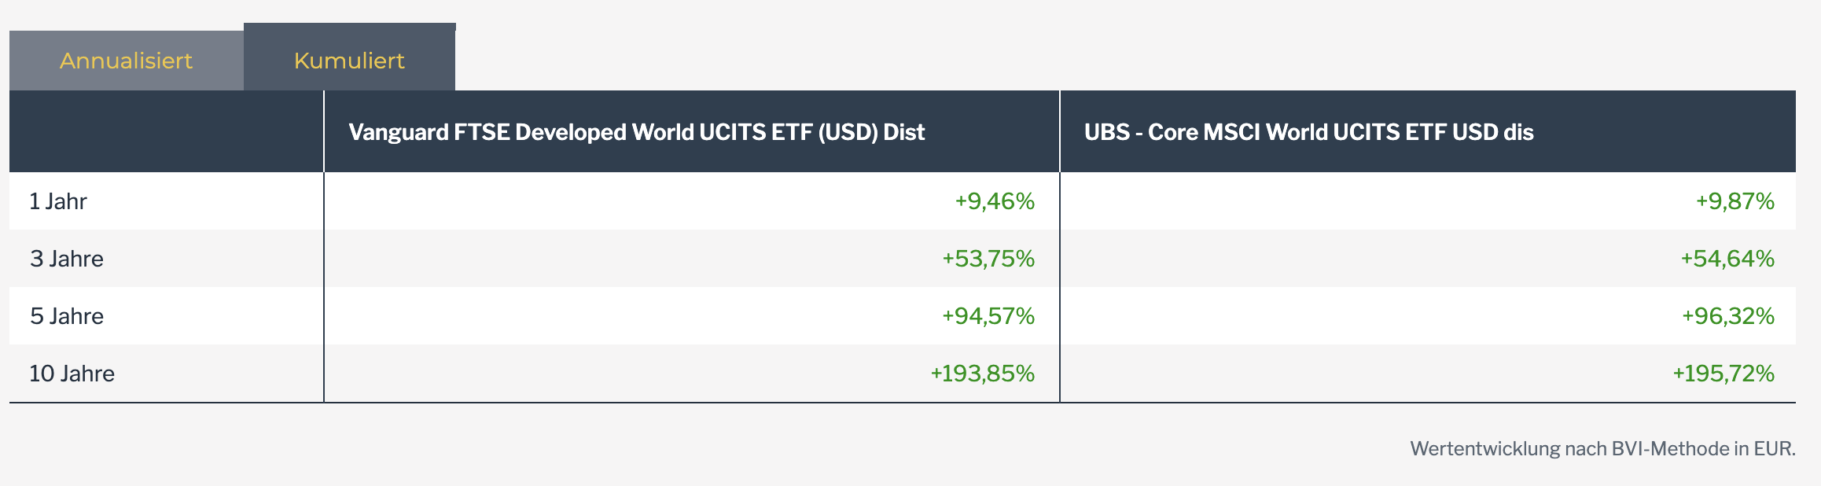Switch to the Annualisiert tab
This screenshot has width=1821, height=486.
point(126,61)
